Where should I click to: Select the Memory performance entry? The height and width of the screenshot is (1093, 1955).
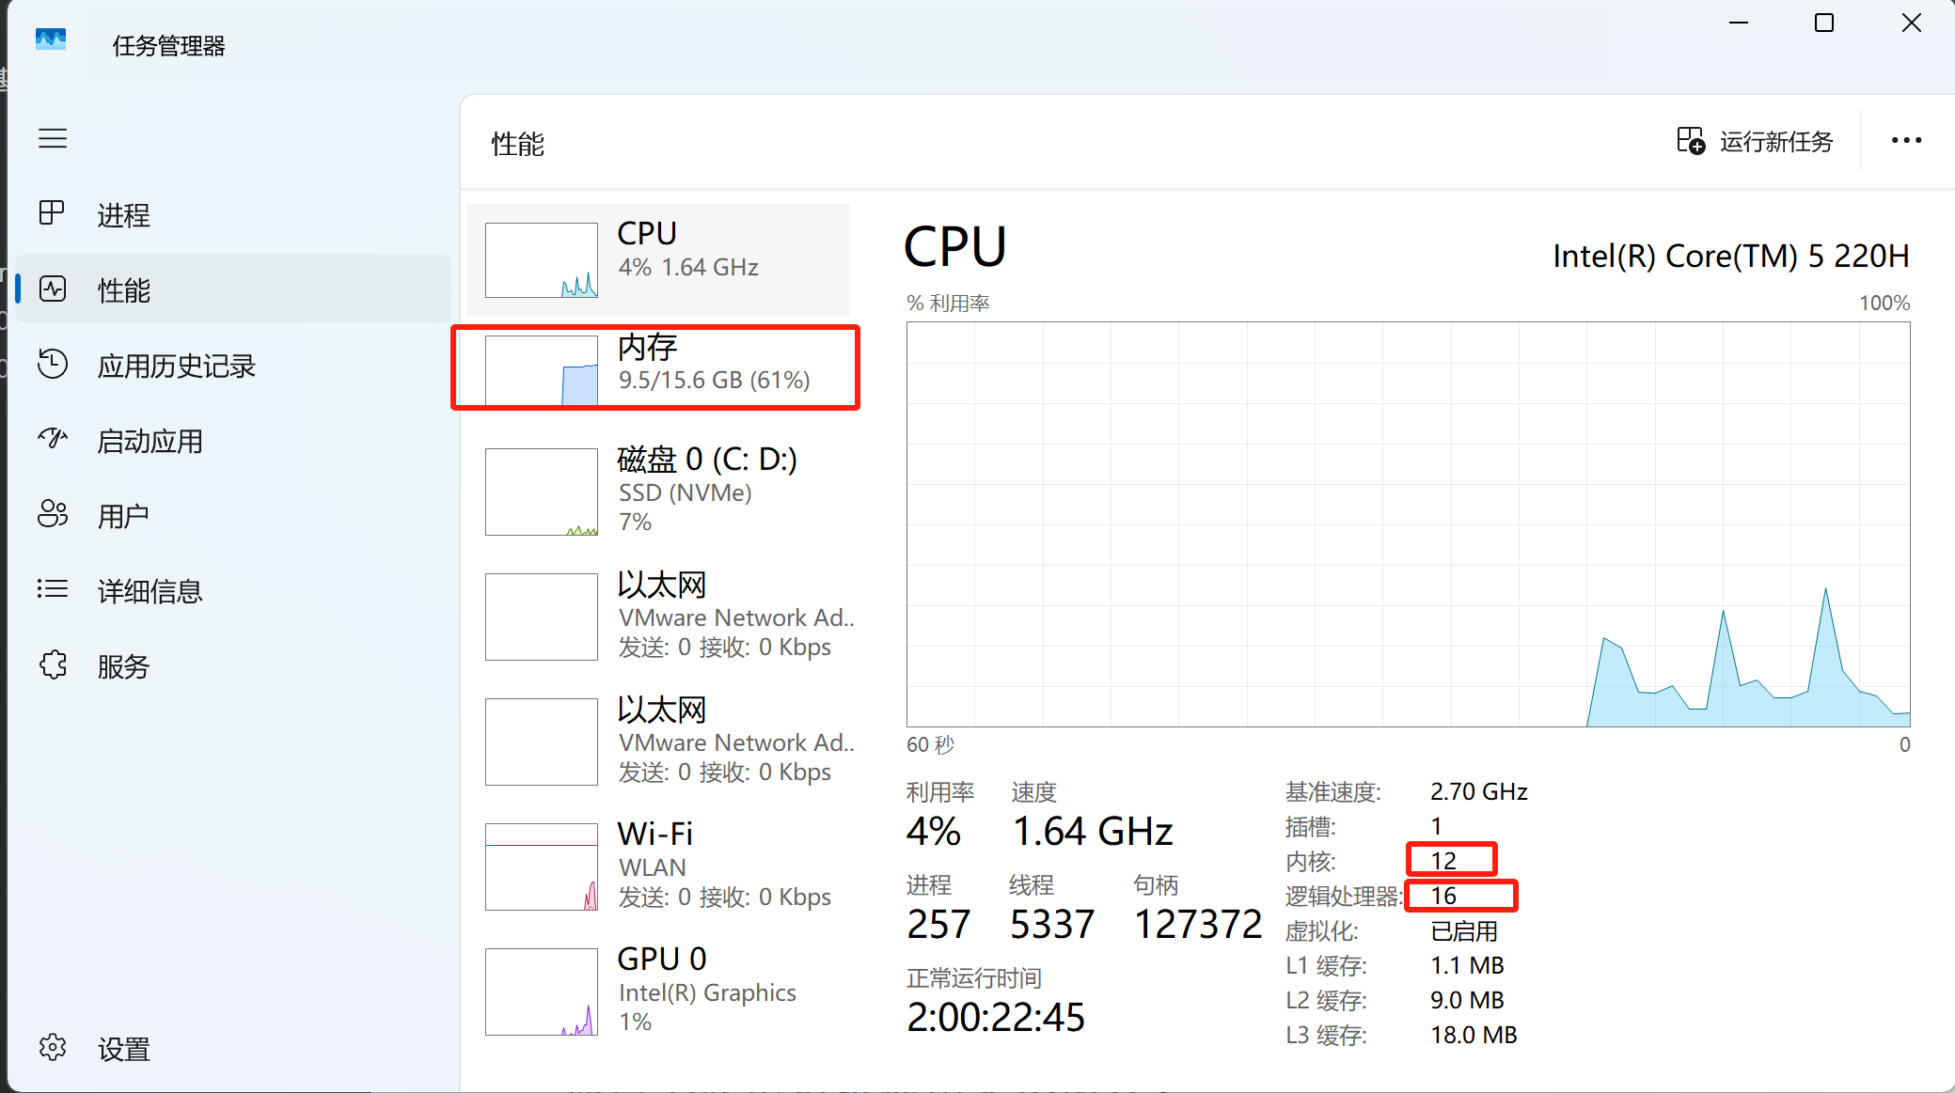658,368
